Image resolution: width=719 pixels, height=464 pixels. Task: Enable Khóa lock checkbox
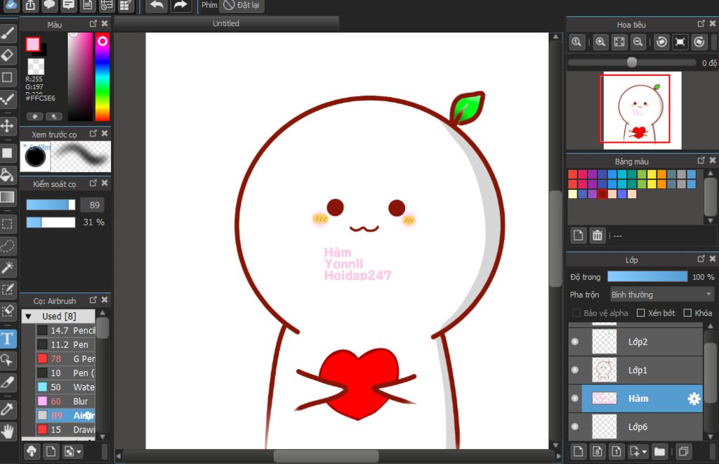pyautogui.click(x=687, y=313)
